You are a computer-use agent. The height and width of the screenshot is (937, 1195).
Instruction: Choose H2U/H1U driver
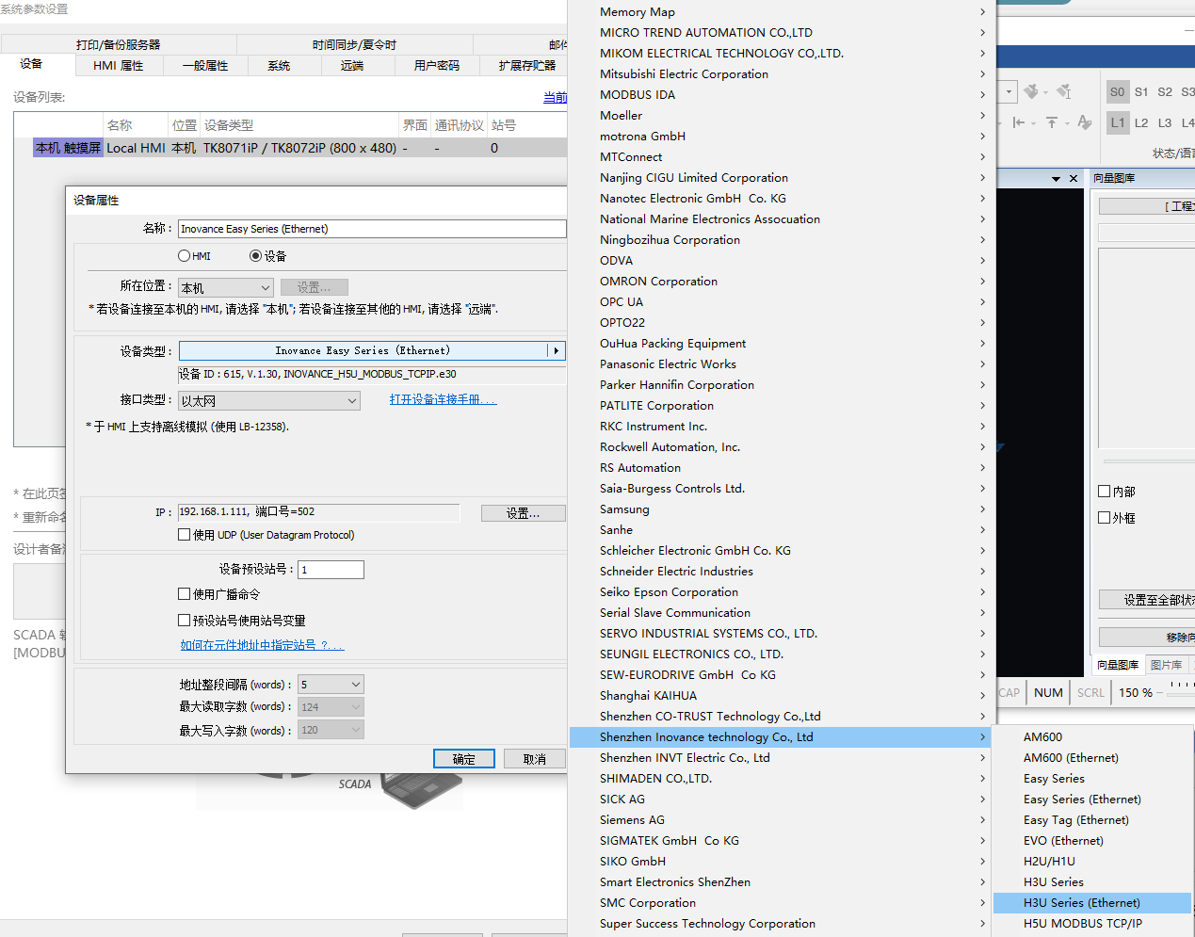[x=1092, y=862]
